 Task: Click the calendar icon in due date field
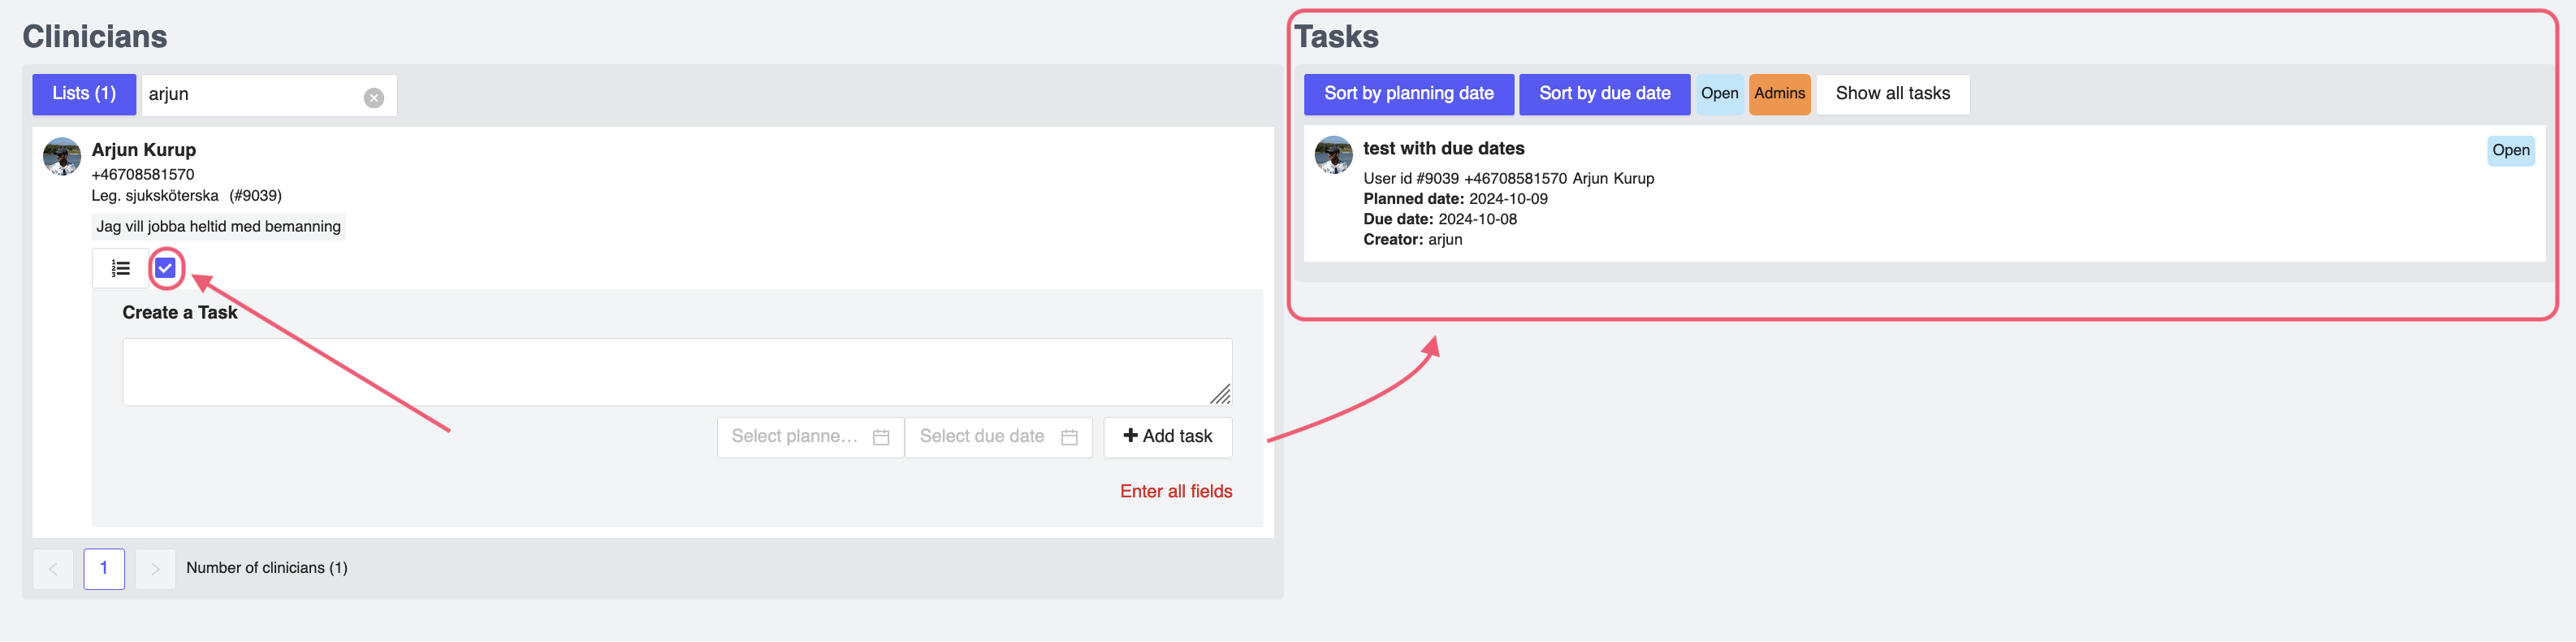pos(1069,437)
